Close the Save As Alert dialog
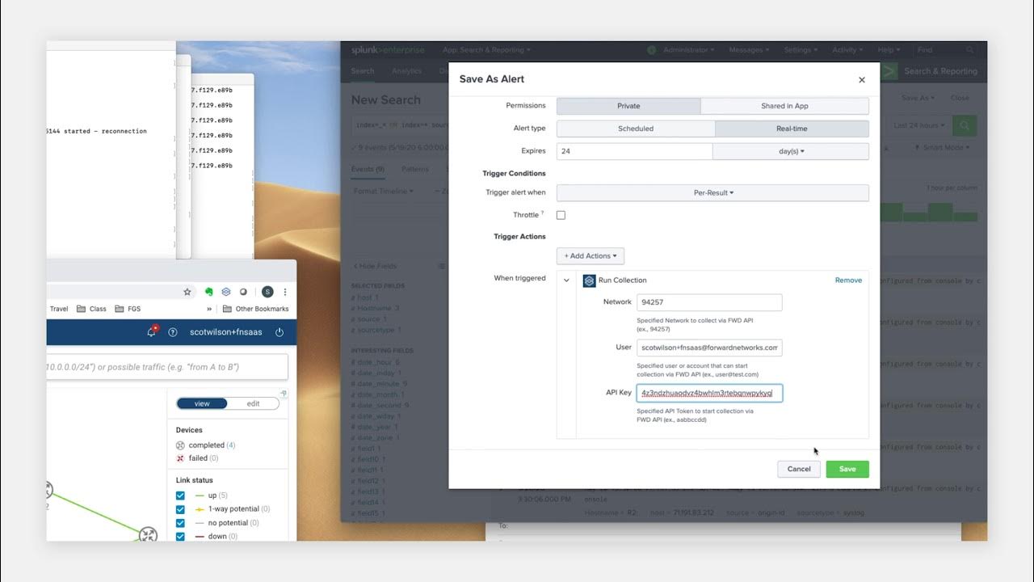 coord(862,80)
